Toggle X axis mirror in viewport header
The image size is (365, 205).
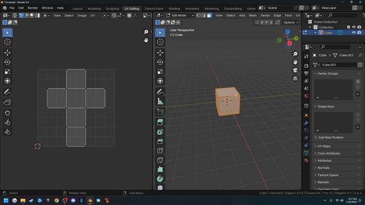[262, 22]
